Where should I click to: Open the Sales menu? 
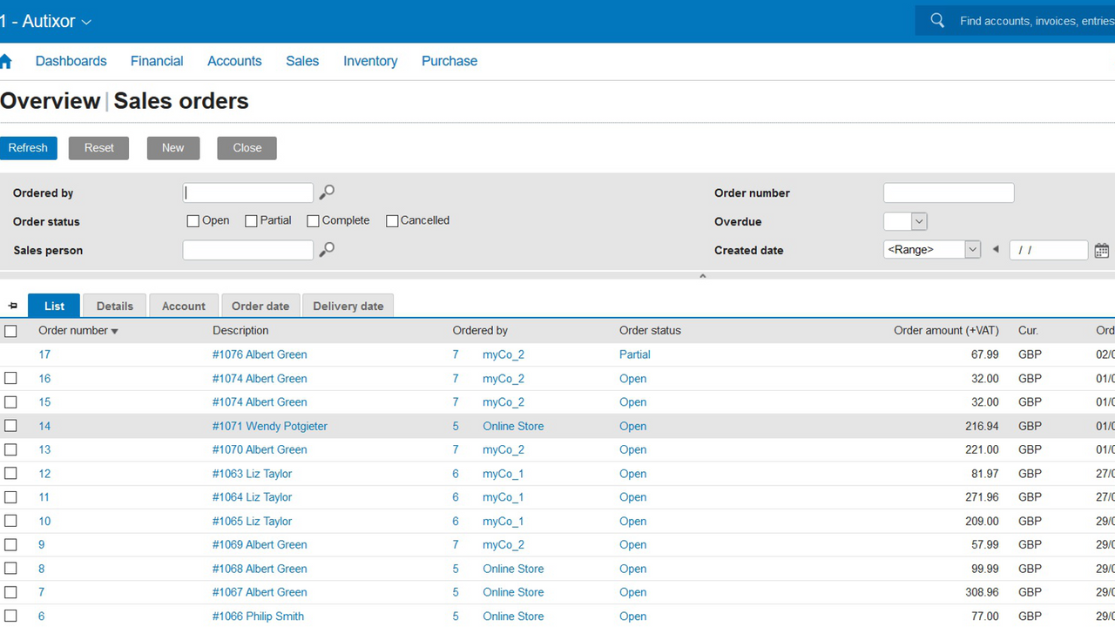click(x=302, y=61)
